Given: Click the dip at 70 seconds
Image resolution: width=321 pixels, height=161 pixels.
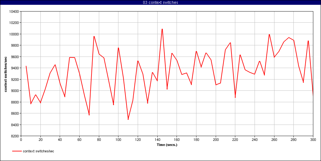Looking at the screenshot, I should point(89,115).
